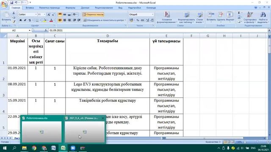Open Найти и выделить menu
Image resolution: width=271 pixels, height=152 pixels.
(263, 17)
